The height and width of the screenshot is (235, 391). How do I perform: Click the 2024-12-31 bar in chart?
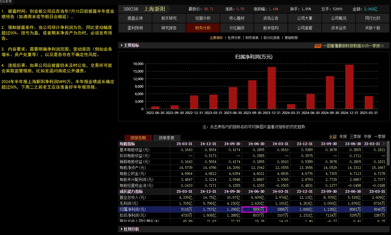(x=349, y=87)
